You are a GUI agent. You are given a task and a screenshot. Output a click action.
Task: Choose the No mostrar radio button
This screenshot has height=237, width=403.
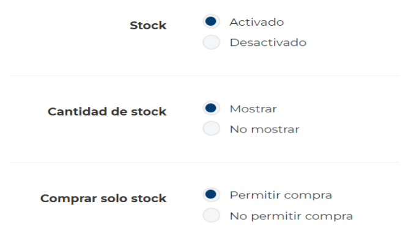coord(211,128)
